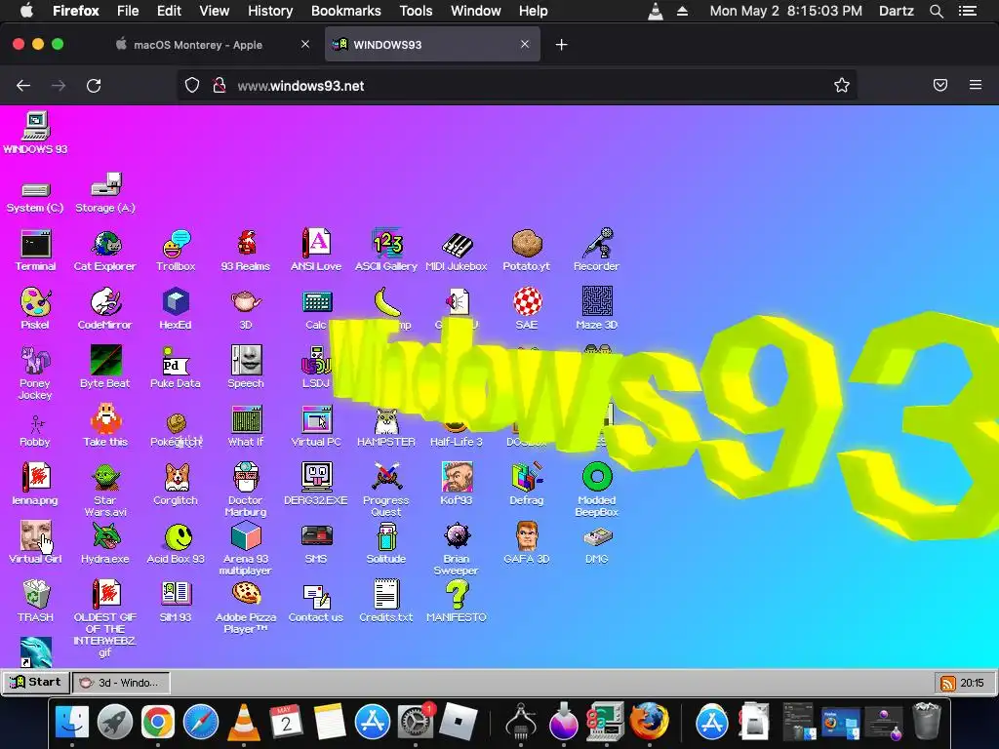Open the Tools menu

[416, 11]
